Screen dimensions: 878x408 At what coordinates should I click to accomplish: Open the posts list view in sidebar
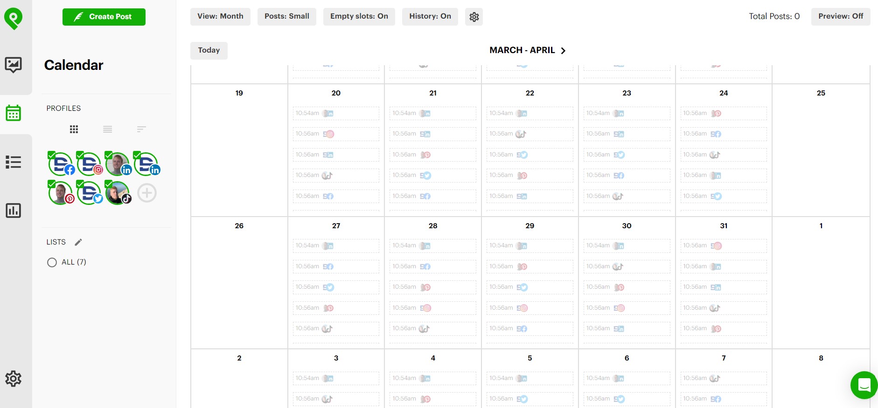(13, 162)
